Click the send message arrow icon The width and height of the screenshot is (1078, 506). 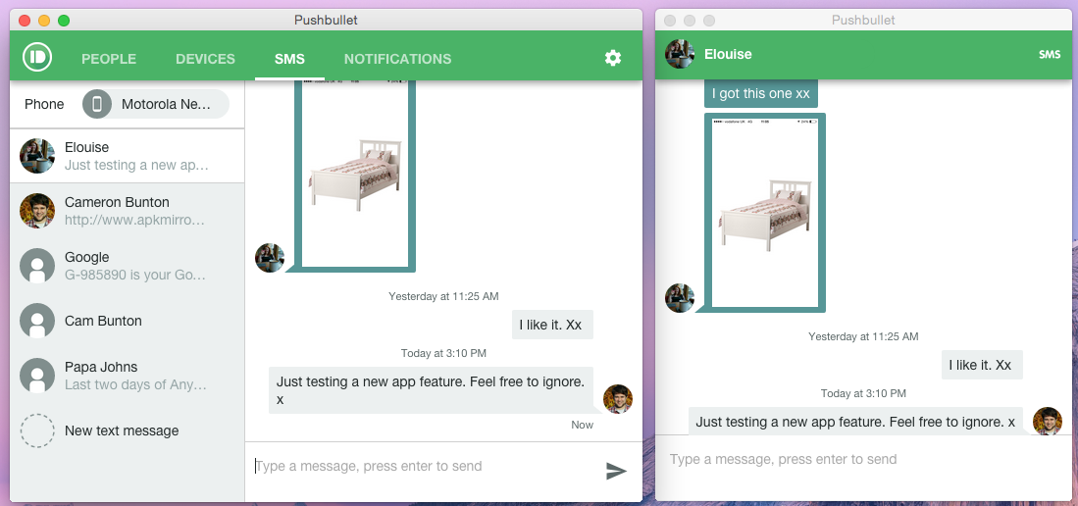(x=616, y=471)
